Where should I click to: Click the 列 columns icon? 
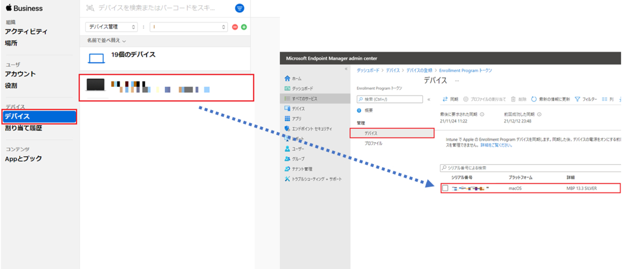[x=604, y=99]
